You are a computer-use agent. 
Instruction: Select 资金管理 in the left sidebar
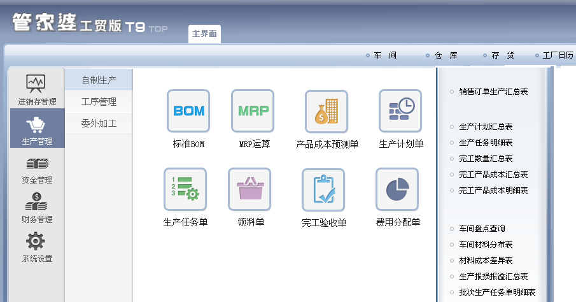point(37,170)
